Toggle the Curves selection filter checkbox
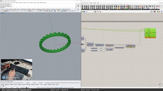 pyautogui.click(x=33, y=83)
